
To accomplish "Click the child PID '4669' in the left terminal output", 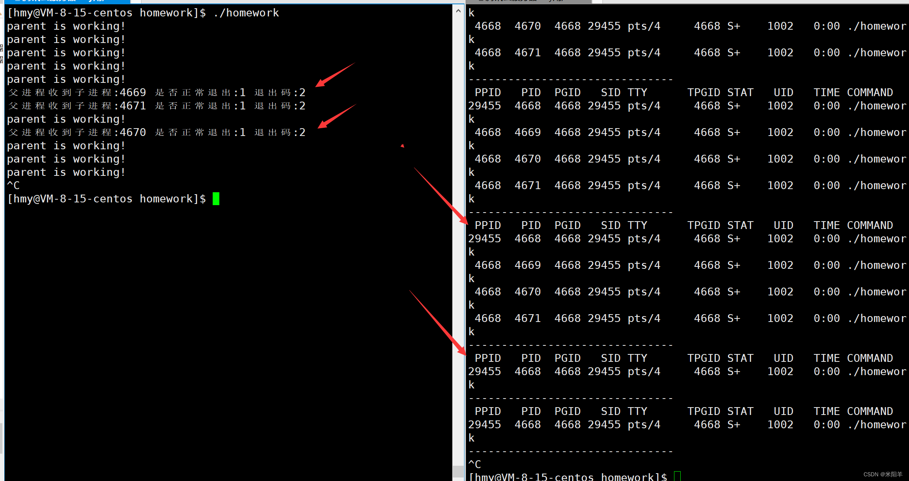I will 133,93.
